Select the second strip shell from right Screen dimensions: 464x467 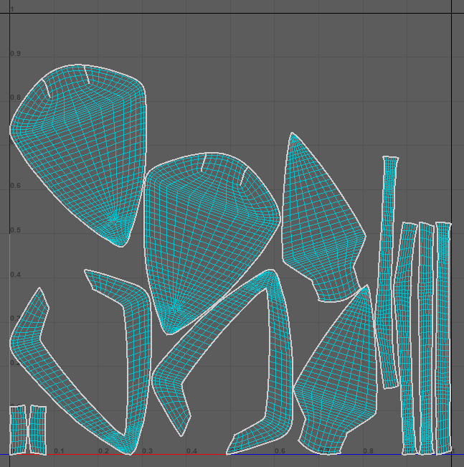click(x=427, y=337)
